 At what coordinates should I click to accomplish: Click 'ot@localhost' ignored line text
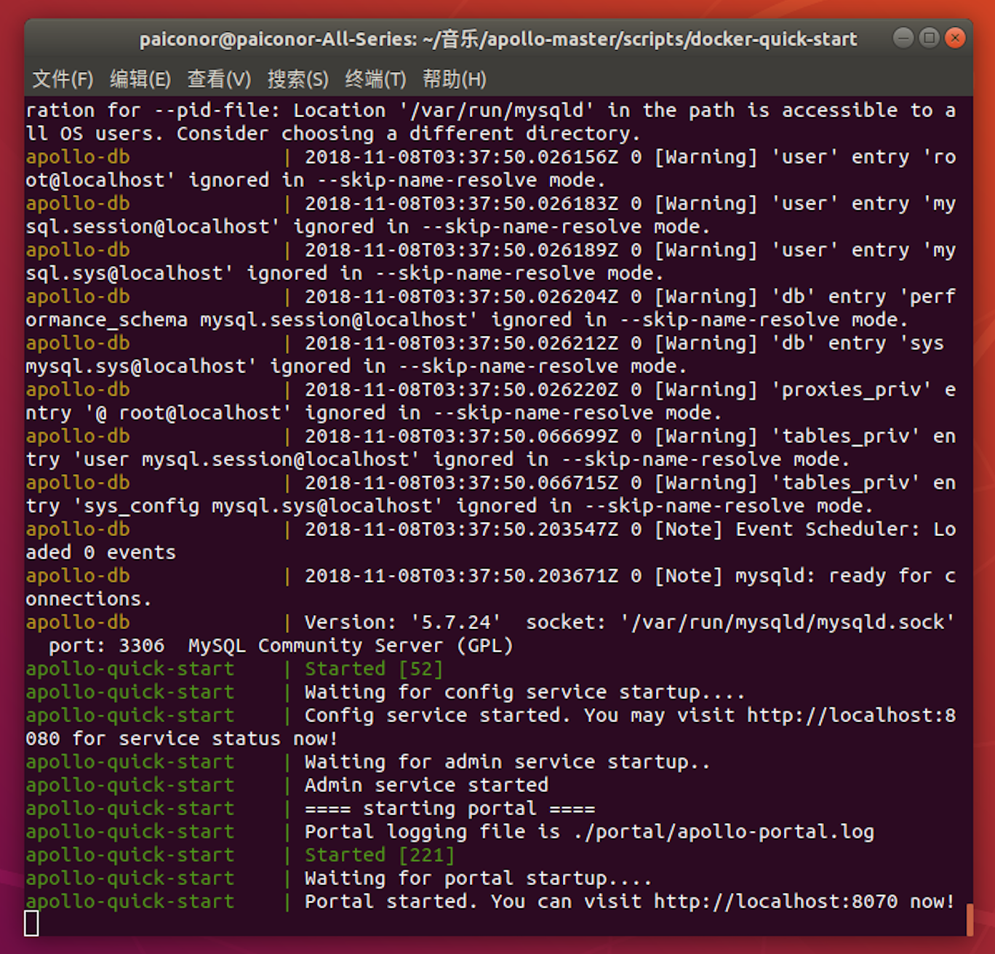(x=101, y=180)
